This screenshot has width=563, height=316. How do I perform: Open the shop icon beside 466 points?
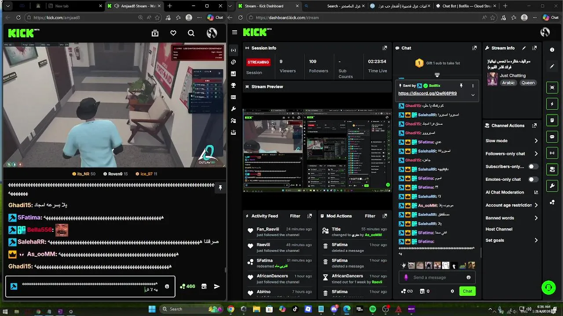(x=204, y=286)
